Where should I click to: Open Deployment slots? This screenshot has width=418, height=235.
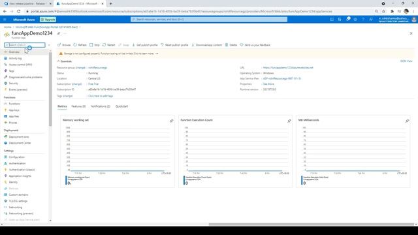pyautogui.click(x=19, y=137)
